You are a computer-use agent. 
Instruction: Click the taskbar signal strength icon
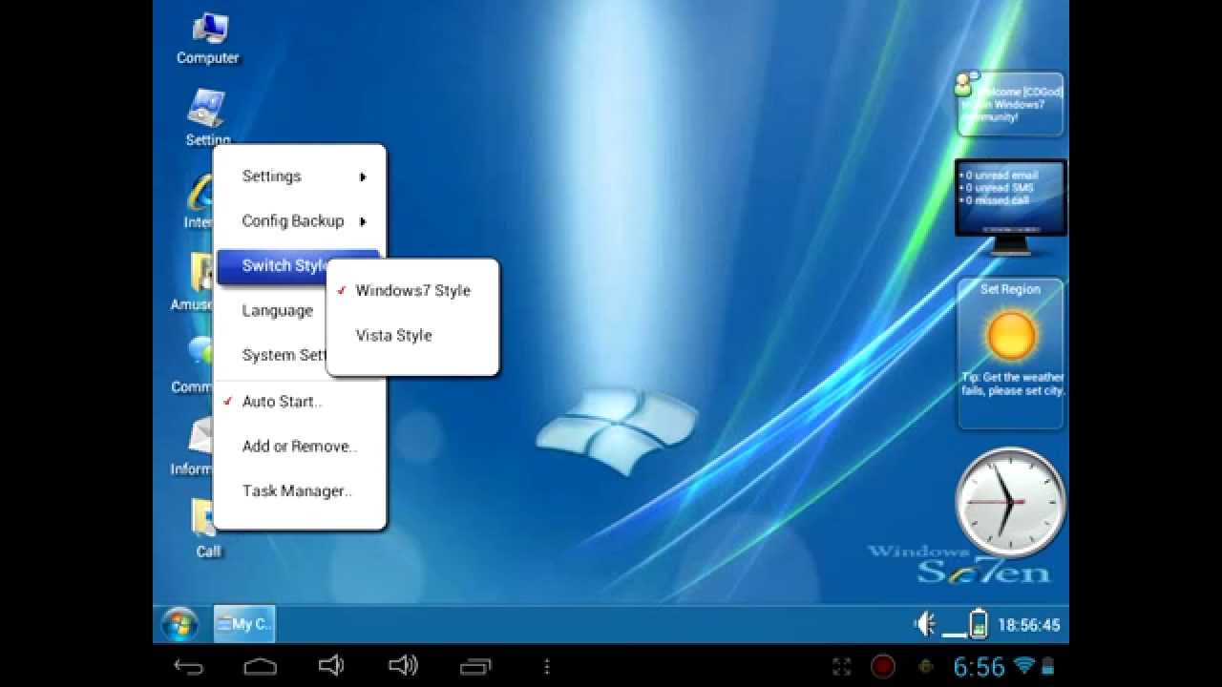[x=953, y=633]
